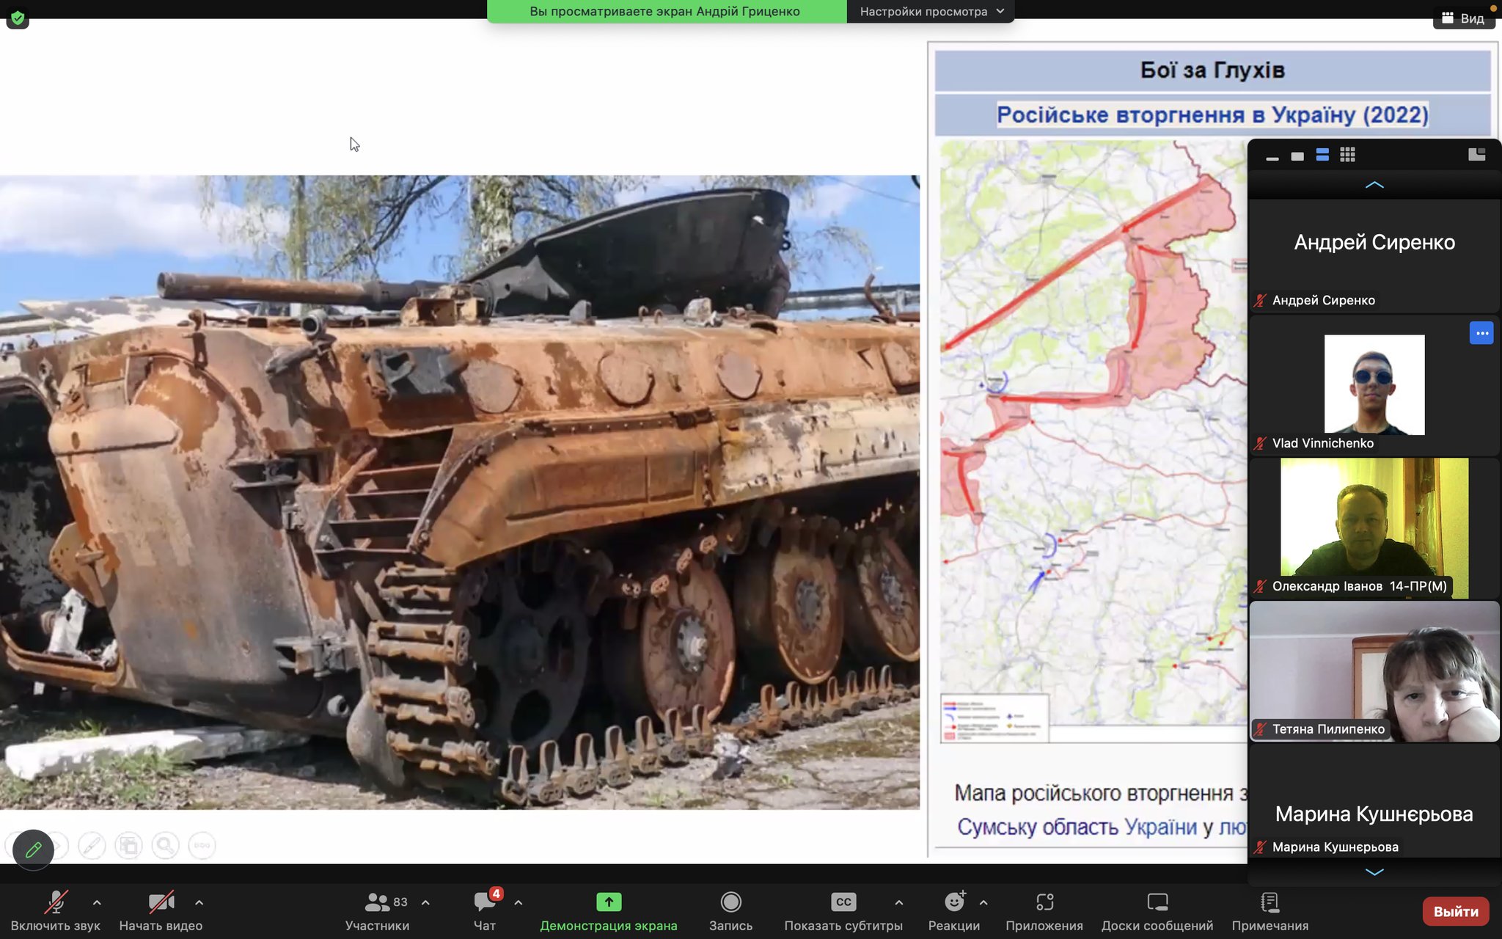The image size is (1502, 939).
Task: Click the Выйти leave meeting button
Action: [x=1456, y=912]
